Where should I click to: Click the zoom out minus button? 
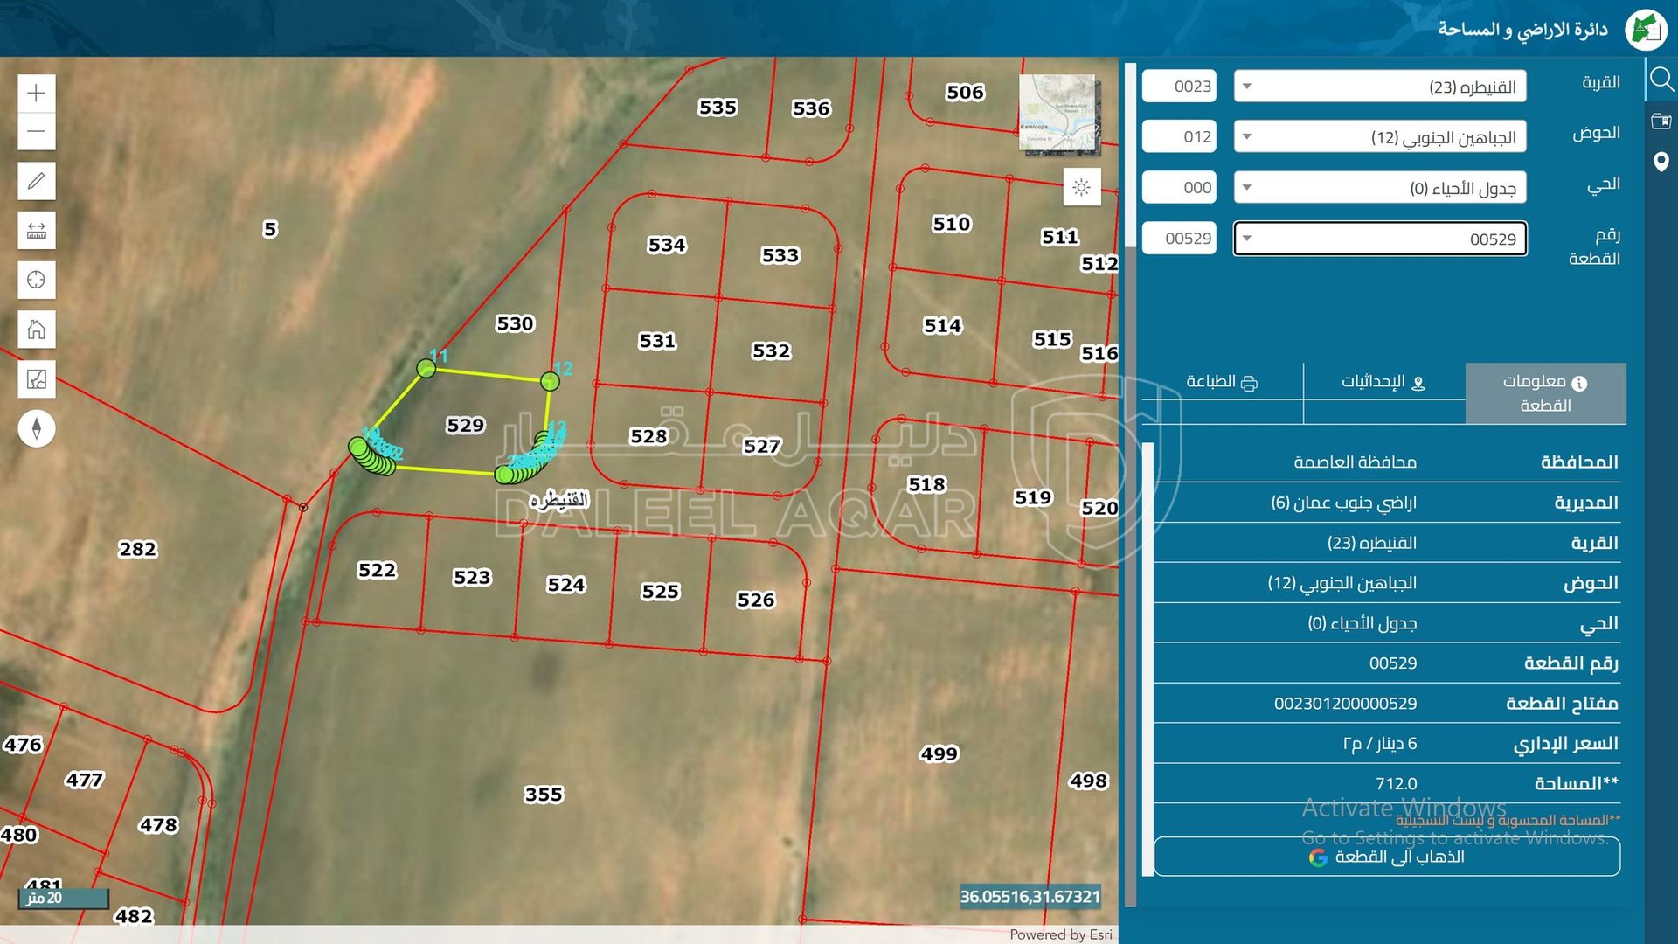[36, 132]
